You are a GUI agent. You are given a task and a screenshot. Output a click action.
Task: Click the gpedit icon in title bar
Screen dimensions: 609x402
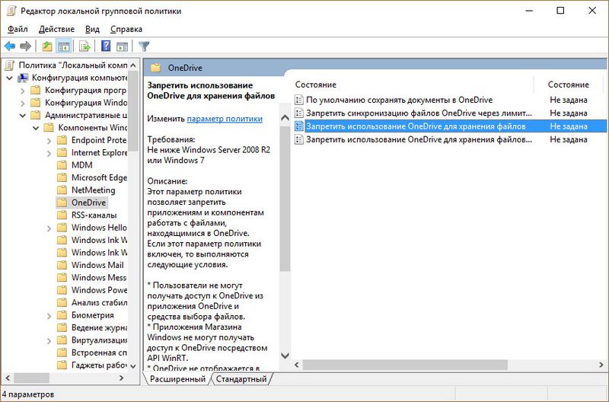(x=11, y=11)
